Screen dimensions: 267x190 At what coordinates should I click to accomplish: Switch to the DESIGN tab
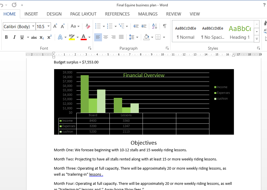[x=54, y=14]
